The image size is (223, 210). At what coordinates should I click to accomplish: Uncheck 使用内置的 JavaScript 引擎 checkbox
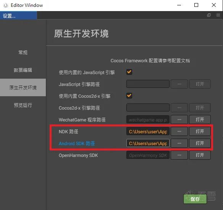click(x=129, y=72)
